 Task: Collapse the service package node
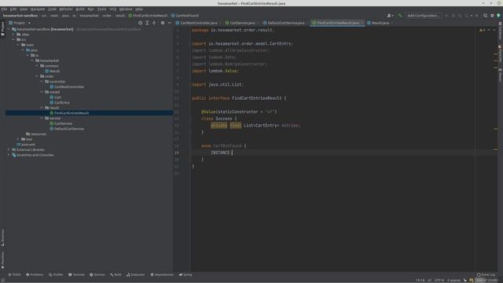(42, 118)
